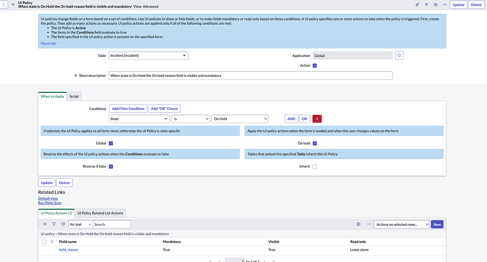The width and height of the screenshot is (487, 262).
Task: Open the Table dropdown showing Incident
Action: tap(148, 55)
